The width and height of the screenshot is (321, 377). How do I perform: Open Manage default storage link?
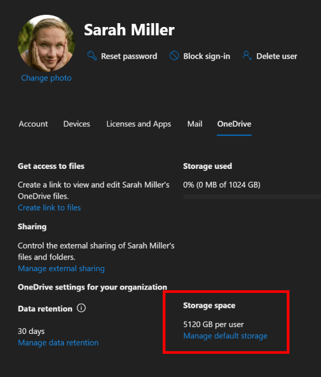point(225,336)
